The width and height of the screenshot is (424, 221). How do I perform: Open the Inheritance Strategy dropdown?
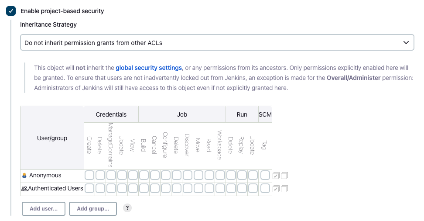(x=217, y=43)
